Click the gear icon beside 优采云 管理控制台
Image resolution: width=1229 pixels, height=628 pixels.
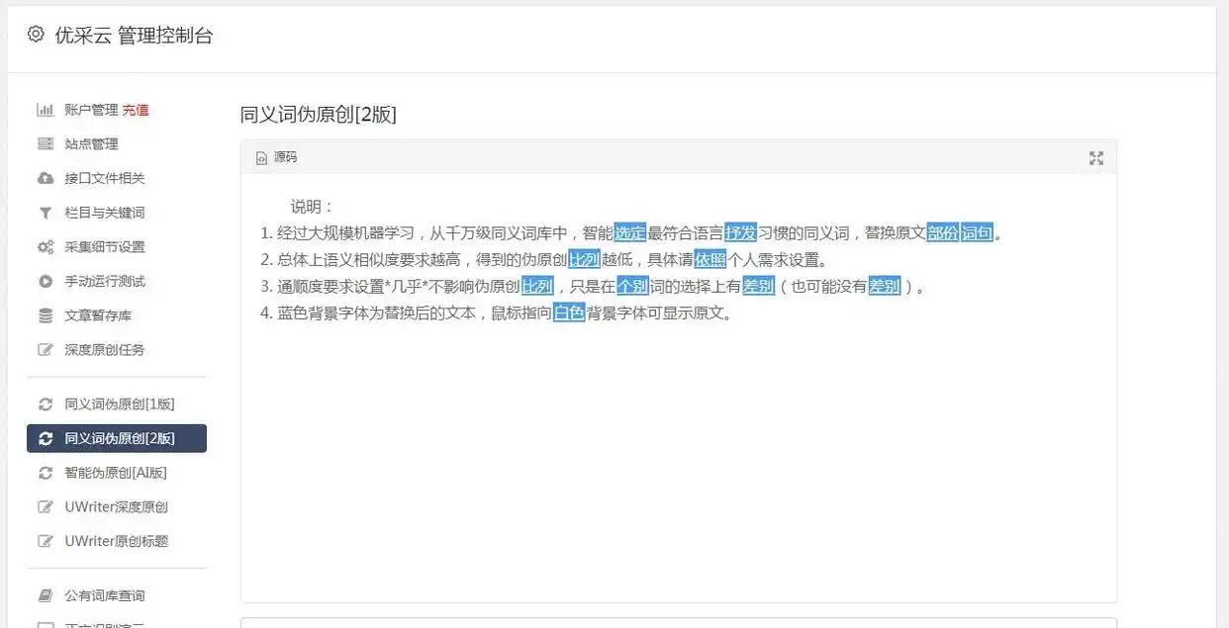[x=36, y=35]
